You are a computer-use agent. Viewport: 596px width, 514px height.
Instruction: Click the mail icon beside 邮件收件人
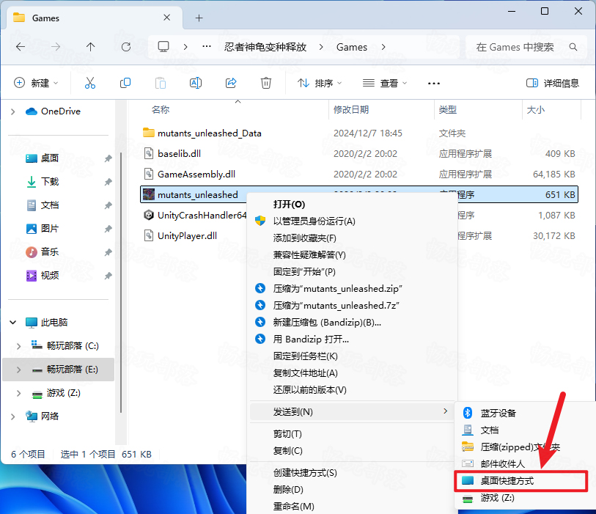(x=468, y=463)
